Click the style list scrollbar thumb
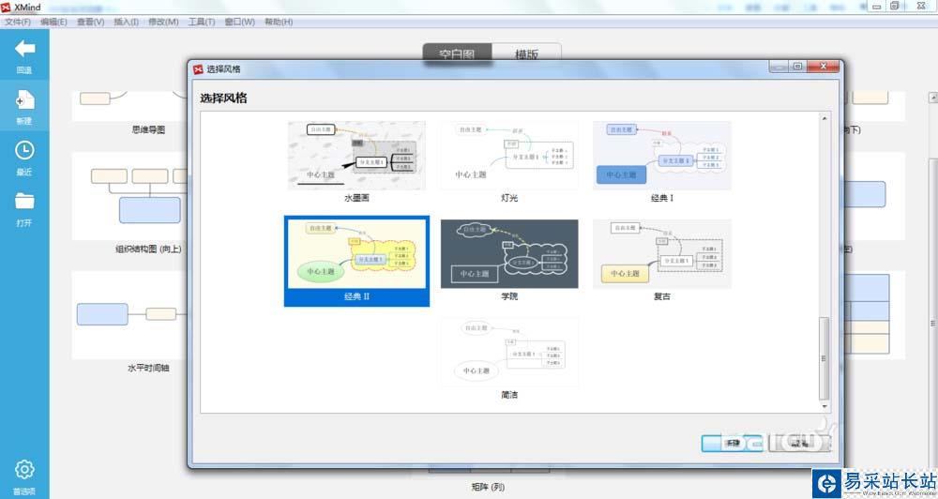938x499 pixels. [825, 357]
